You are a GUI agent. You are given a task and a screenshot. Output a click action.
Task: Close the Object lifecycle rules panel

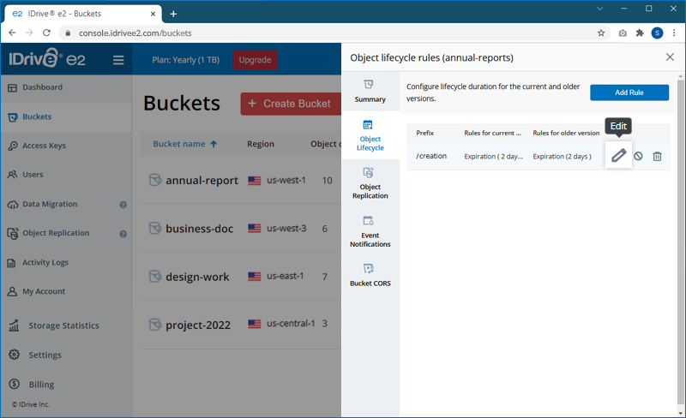click(x=670, y=57)
